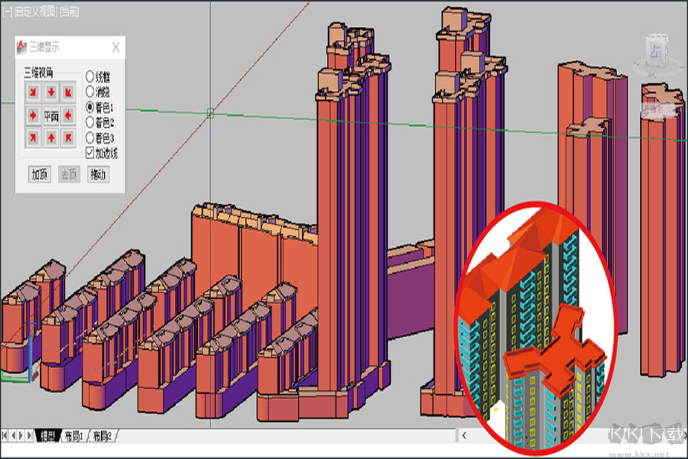This screenshot has width=688, height=459.
Task: Open the viewport [-] controls menu
Action: pyautogui.click(x=8, y=12)
